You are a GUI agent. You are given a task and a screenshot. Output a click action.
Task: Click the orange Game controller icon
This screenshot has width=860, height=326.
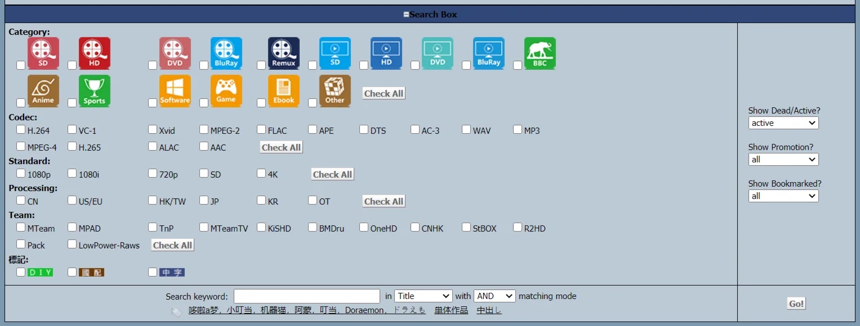[226, 91]
